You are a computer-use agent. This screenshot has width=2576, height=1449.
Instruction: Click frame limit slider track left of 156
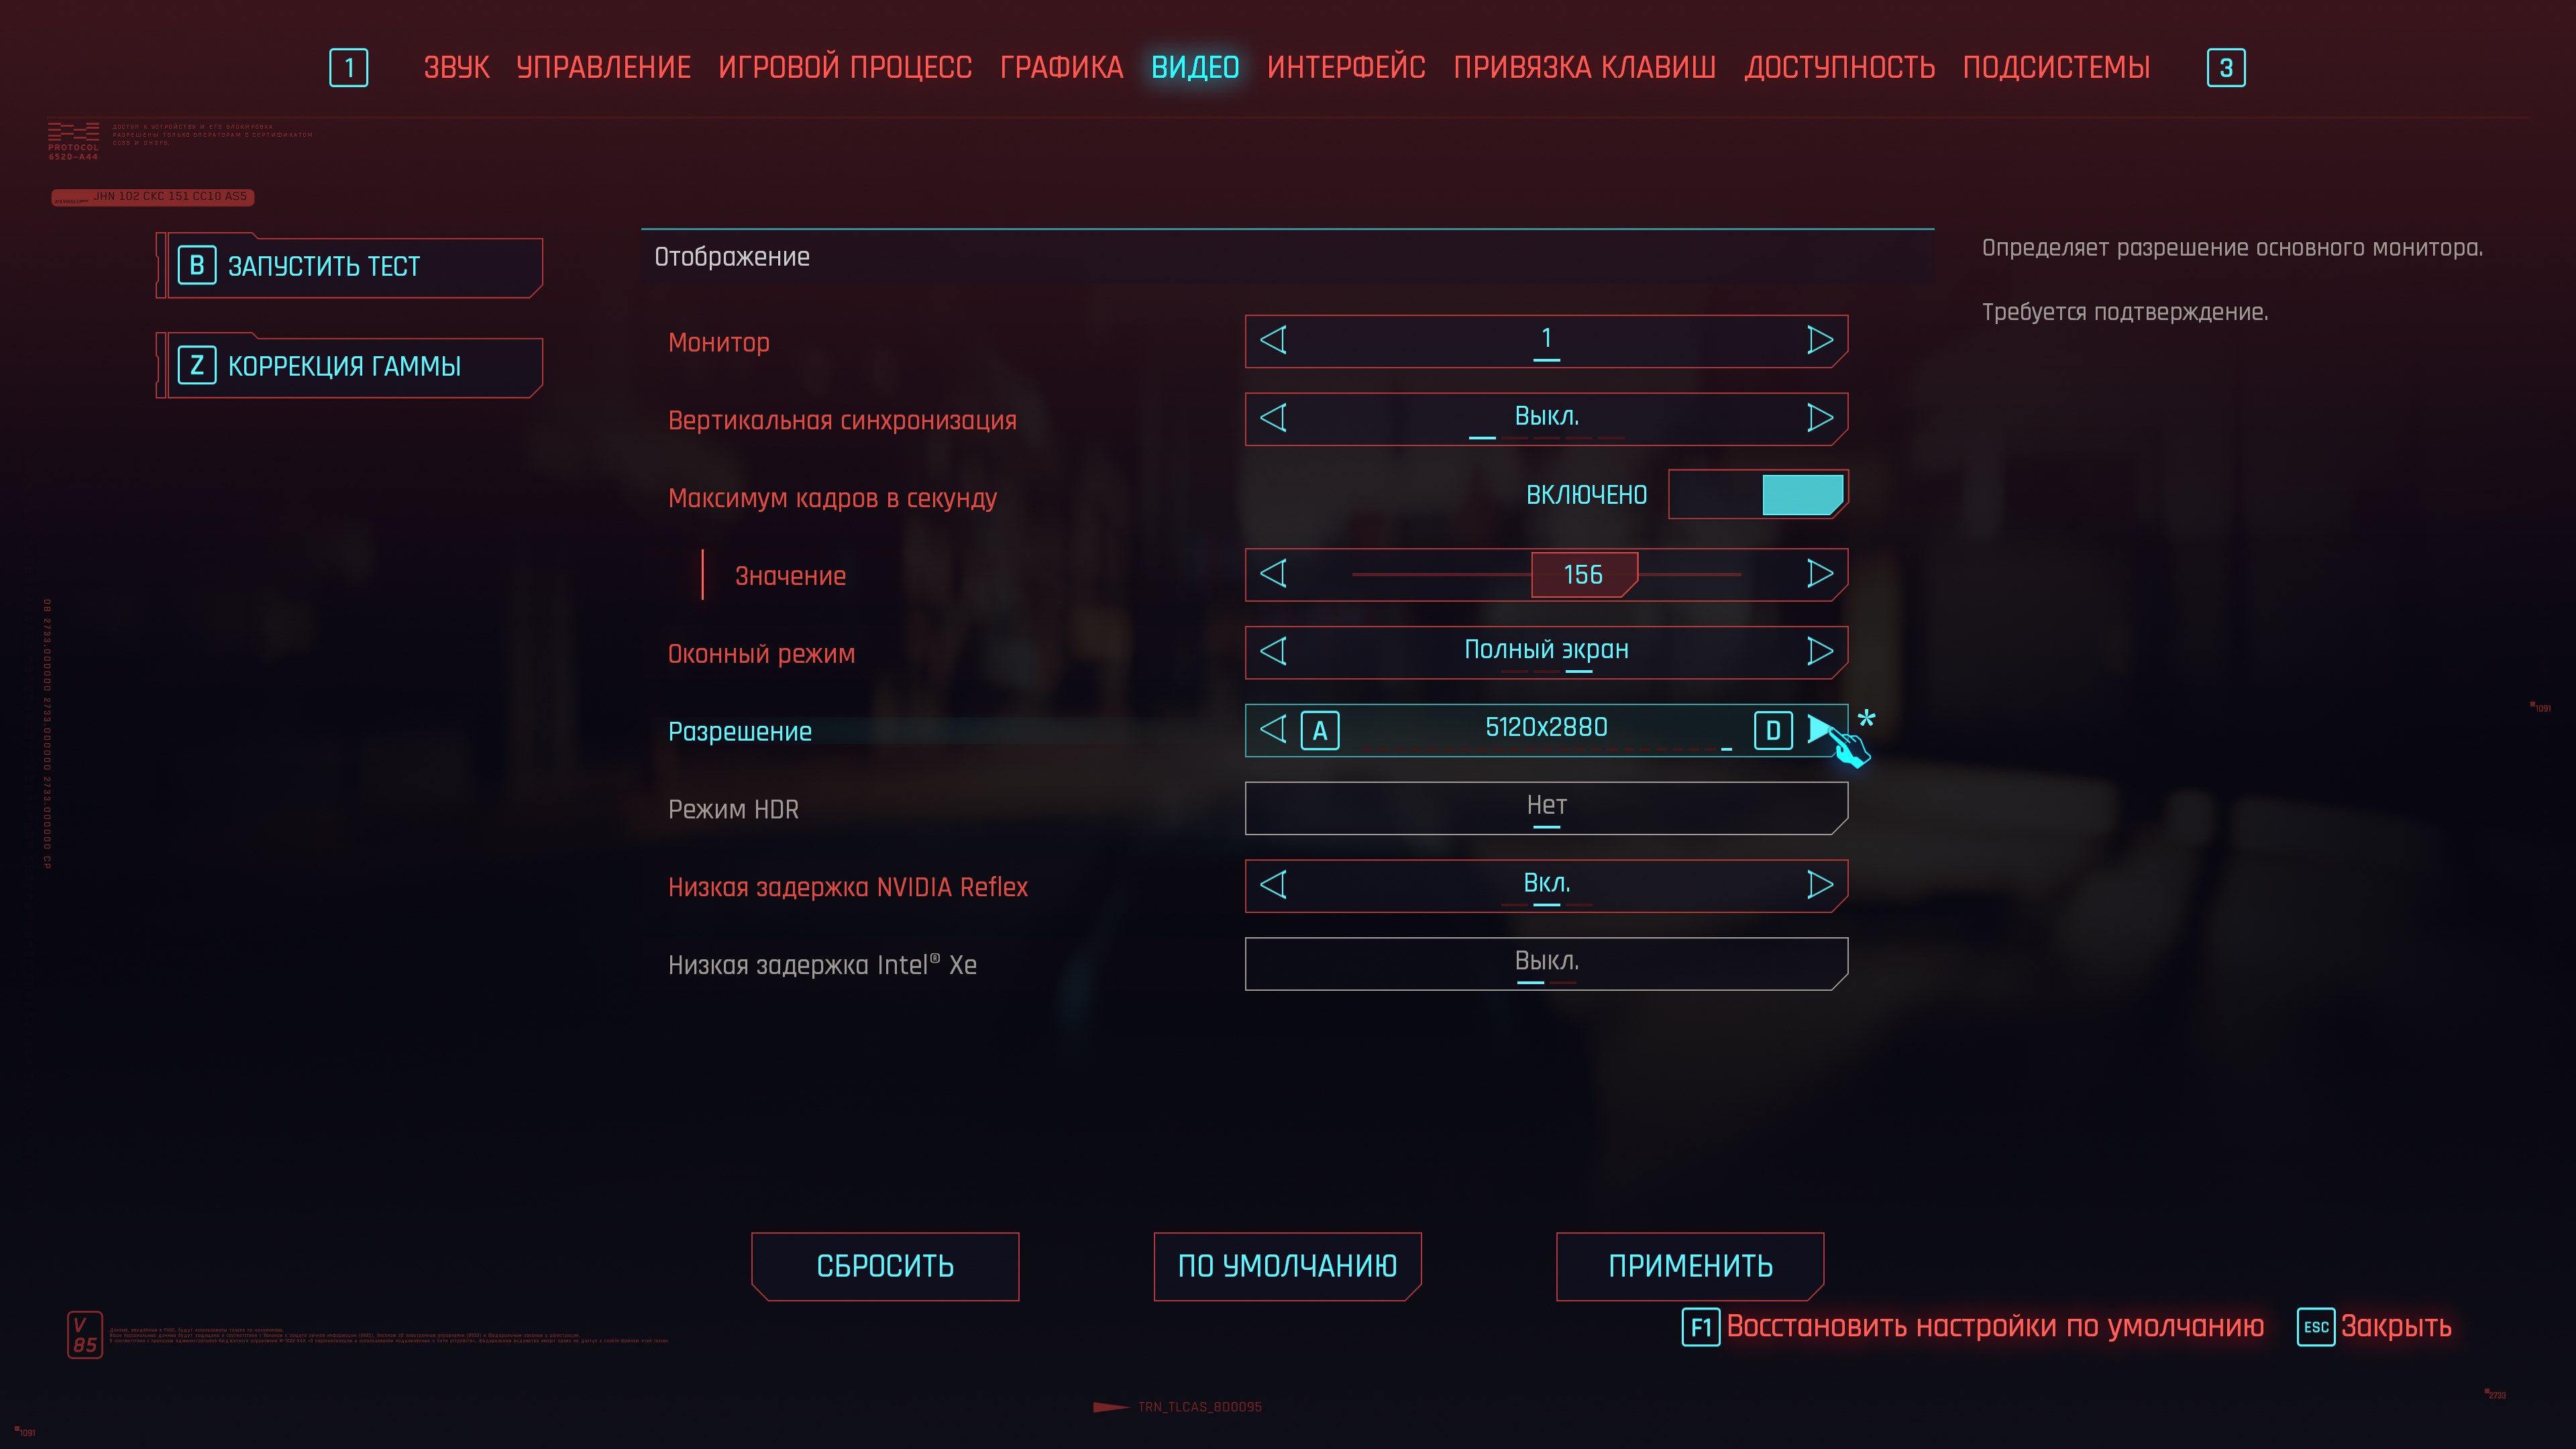click(x=1441, y=575)
